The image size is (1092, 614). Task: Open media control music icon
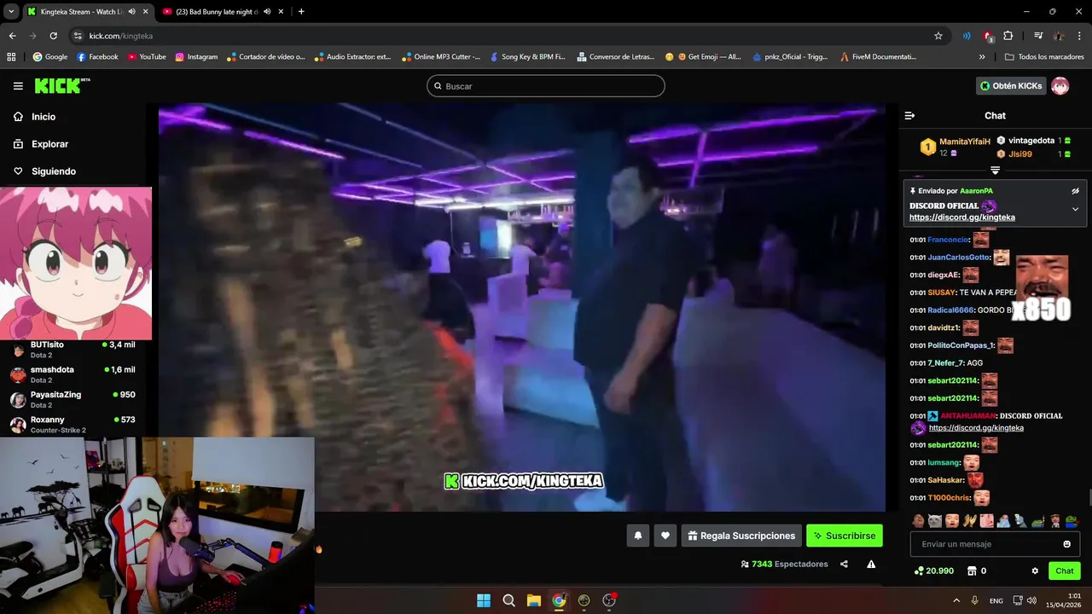1037,36
